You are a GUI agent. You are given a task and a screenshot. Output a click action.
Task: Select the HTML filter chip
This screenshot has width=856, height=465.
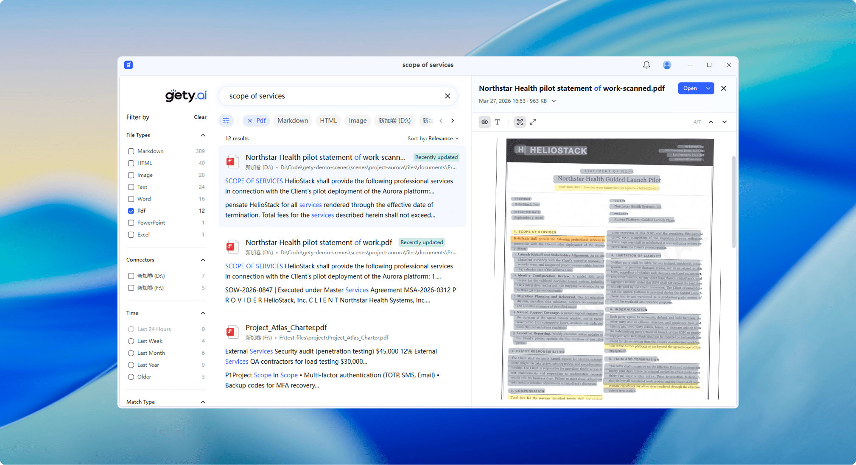coord(328,121)
